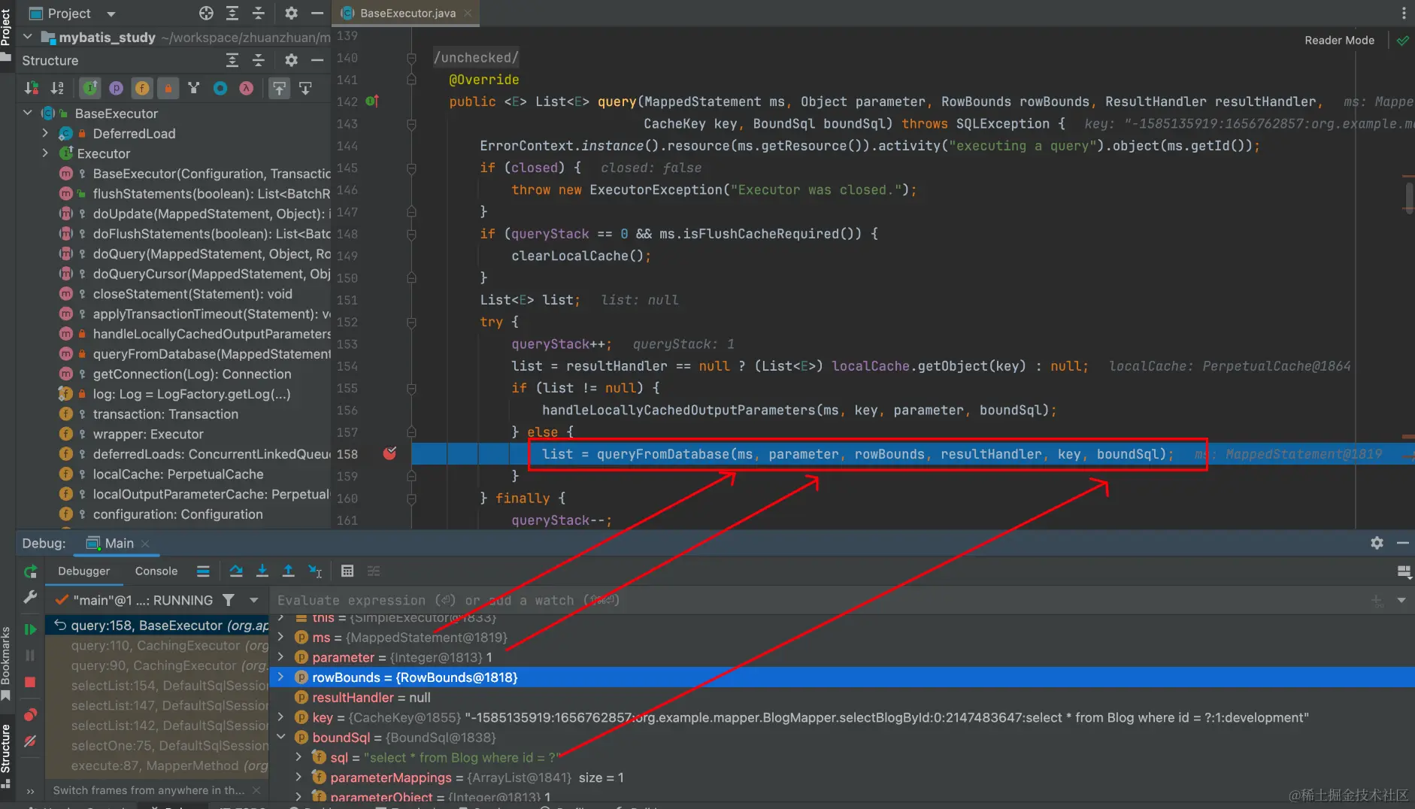Expand the ms MappedStatement variable

point(280,637)
